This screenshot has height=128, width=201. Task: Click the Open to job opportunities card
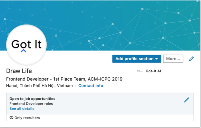100,107
